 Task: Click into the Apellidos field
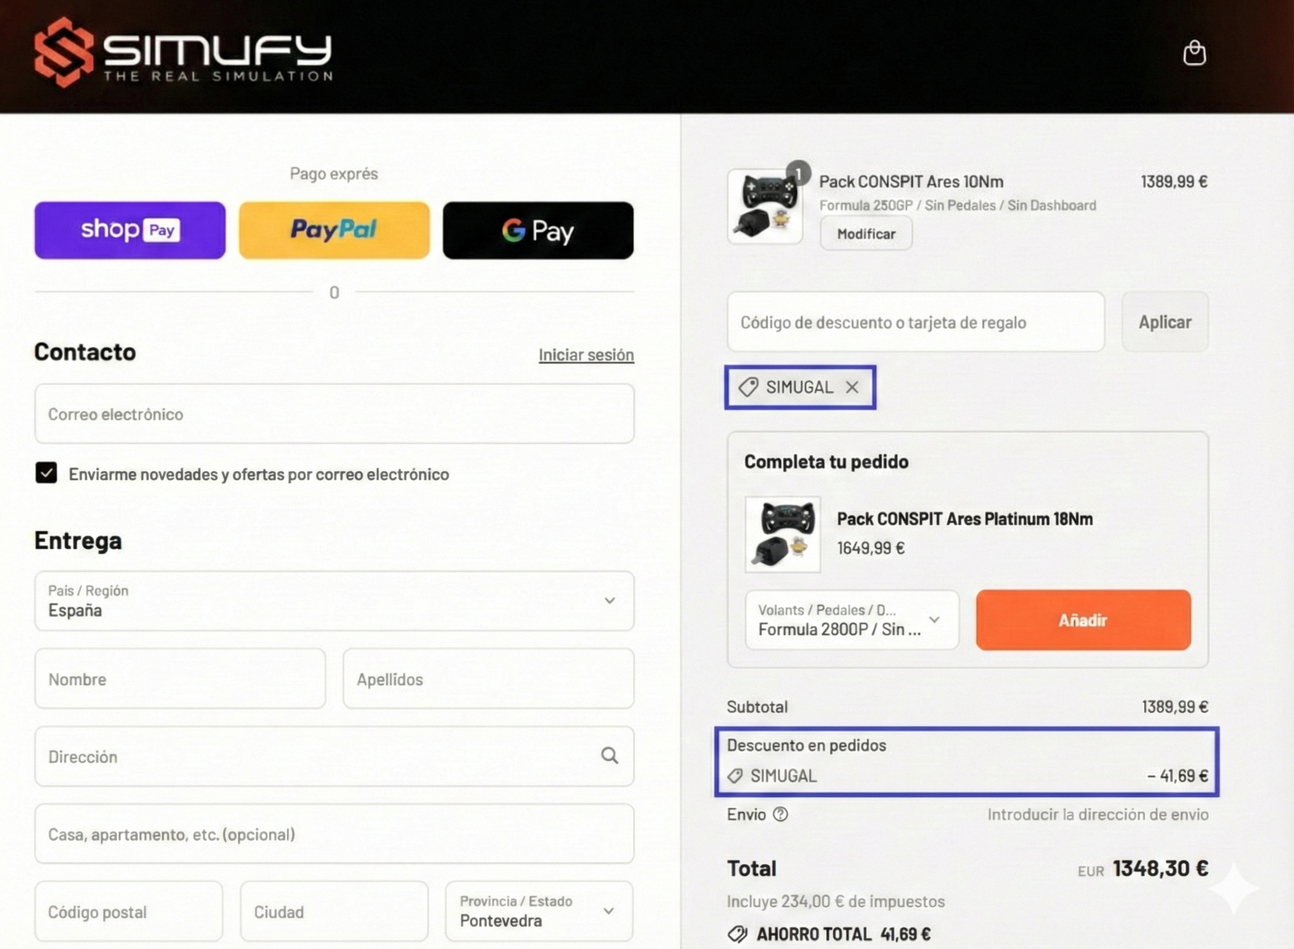point(489,678)
